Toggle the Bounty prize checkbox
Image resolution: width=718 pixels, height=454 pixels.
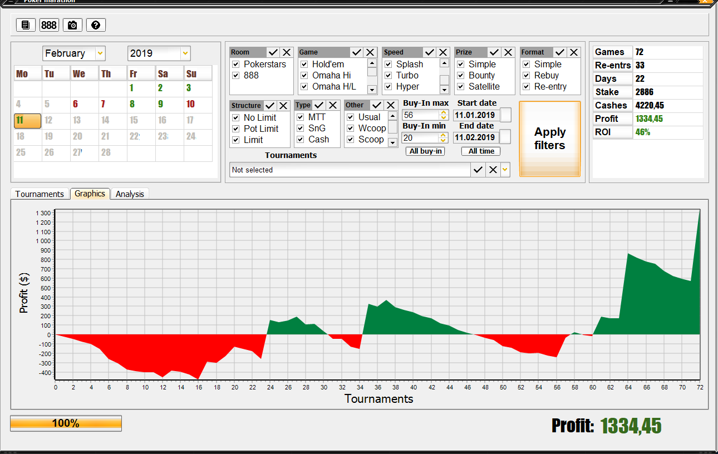tap(461, 76)
